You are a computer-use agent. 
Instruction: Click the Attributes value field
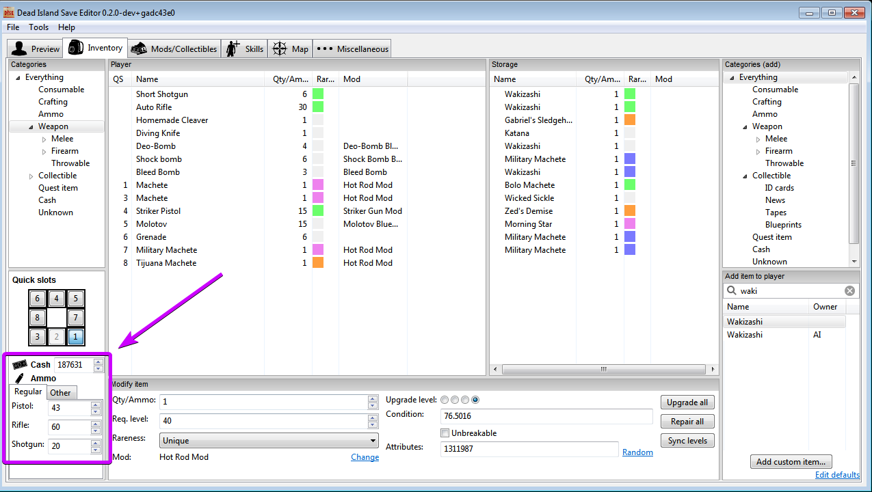[530, 449]
